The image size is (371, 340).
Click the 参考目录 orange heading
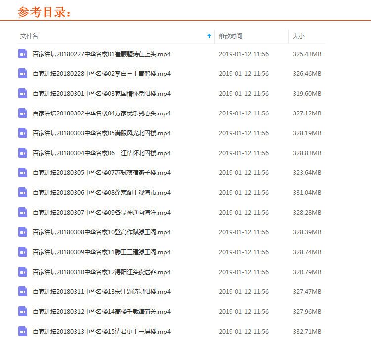click(45, 12)
